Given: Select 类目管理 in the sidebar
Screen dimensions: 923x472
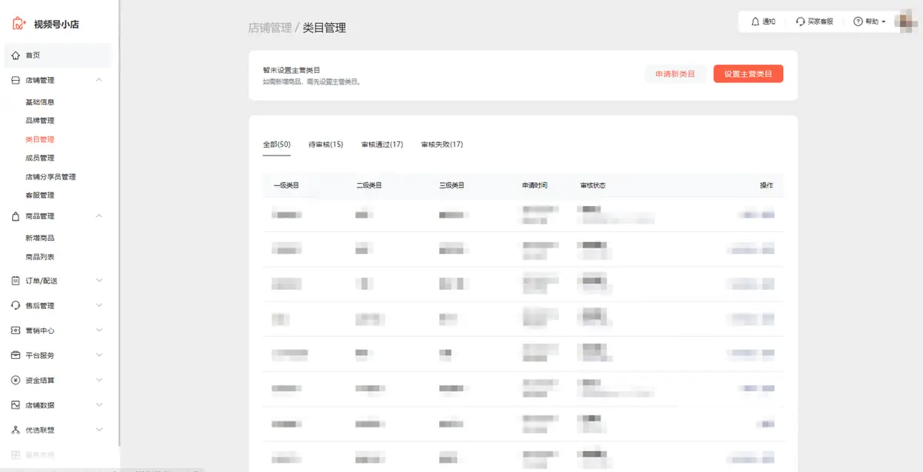Looking at the screenshot, I should click(40, 140).
